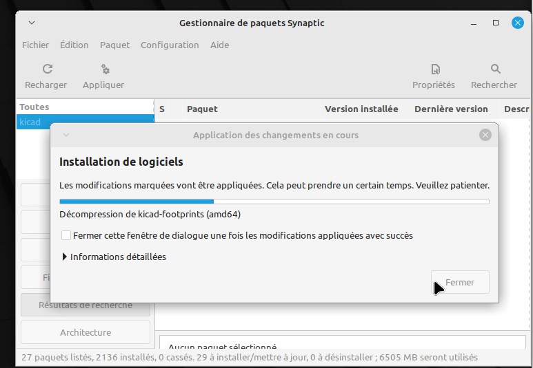The height and width of the screenshot is (368, 533).
Task: Select the Architecture filter button
Action: pyautogui.click(x=86, y=332)
